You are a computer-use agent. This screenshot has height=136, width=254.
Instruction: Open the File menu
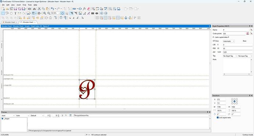click(3, 5)
